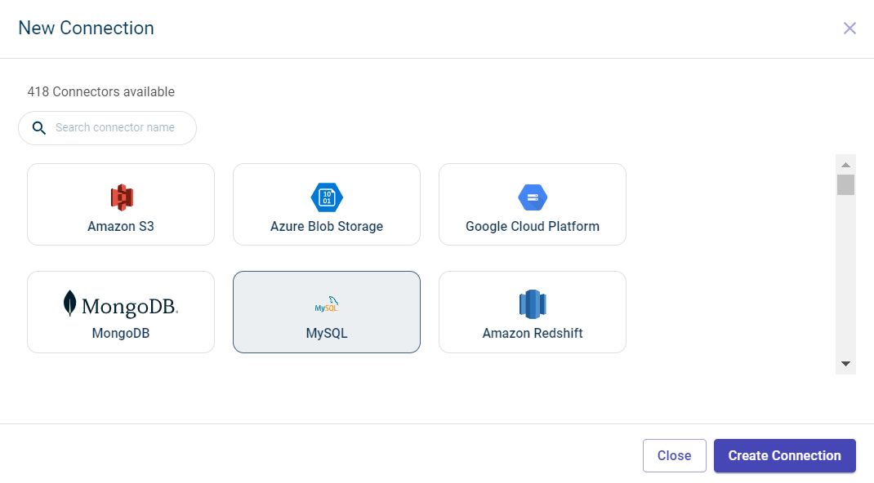Select the Azure Blob Storage hexagon icon
874x483 pixels.
tap(327, 197)
